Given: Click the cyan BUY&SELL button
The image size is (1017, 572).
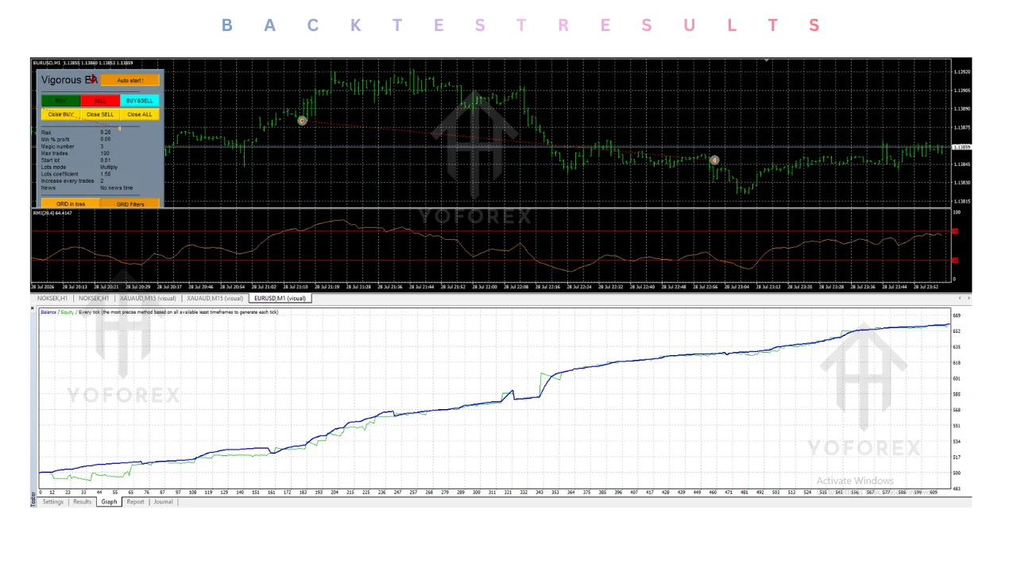Looking at the screenshot, I should pyautogui.click(x=140, y=101).
